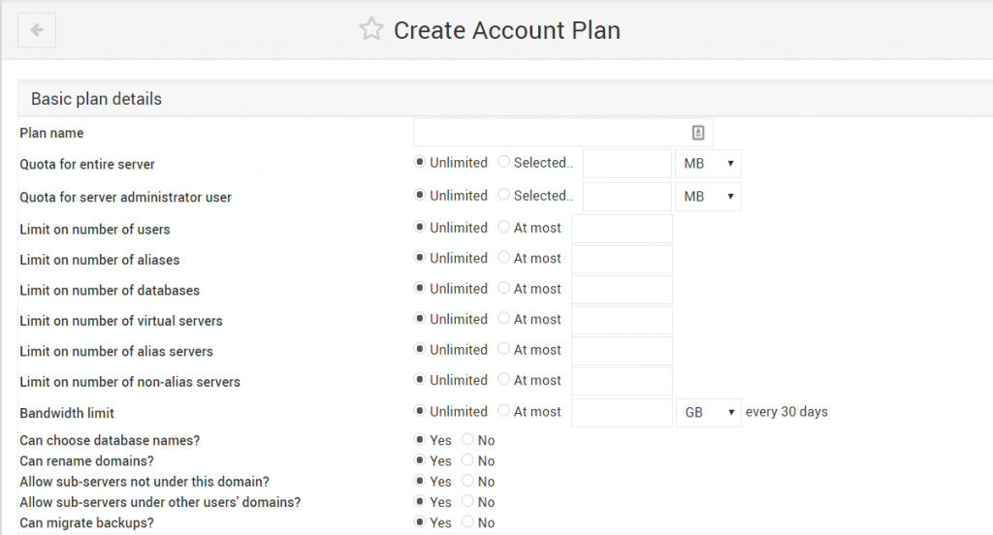This screenshot has height=535, width=993.
Task: Select 'Selected..' for quota for entire server
Action: (x=503, y=162)
